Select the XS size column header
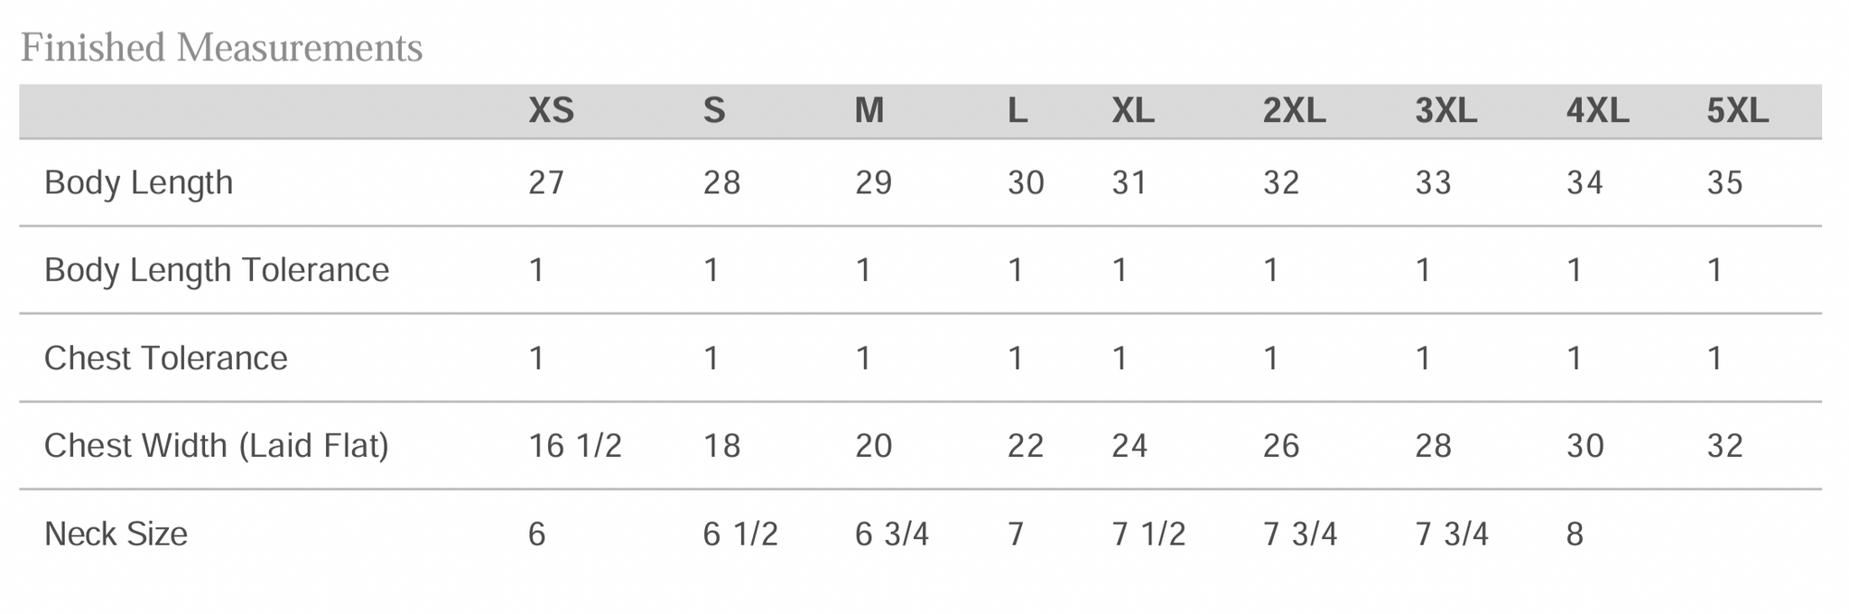Viewport: 1849px width, 614px height. pyautogui.click(x=551, y=111)
